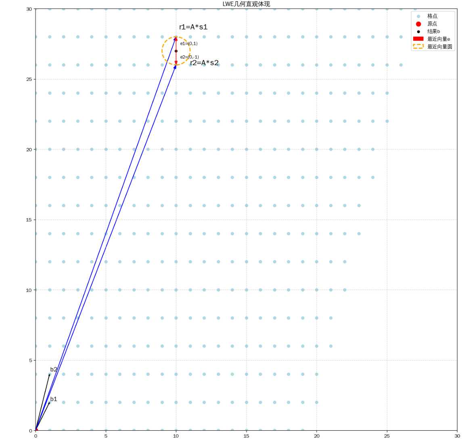Click the x-axis tick label 15

246,436
